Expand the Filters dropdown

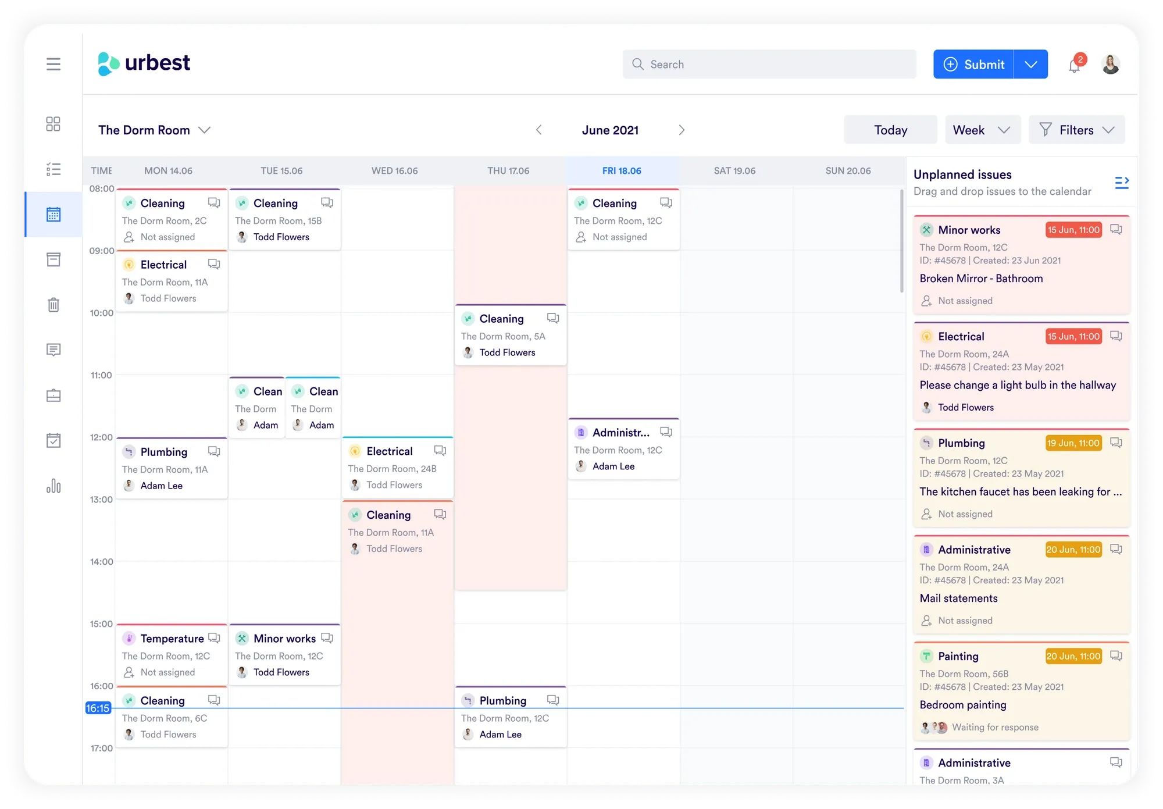coord(1076,130)
